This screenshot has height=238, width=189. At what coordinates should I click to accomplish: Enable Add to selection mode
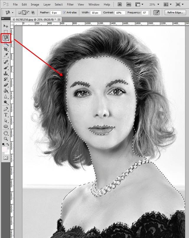click(24, 13)
